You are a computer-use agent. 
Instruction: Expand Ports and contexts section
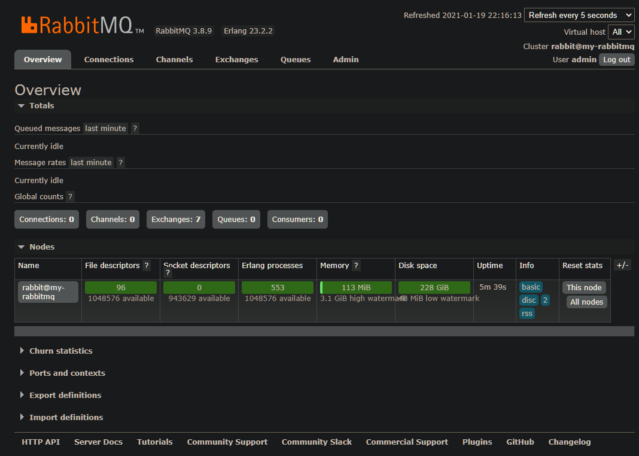click(x=62, y=373)
